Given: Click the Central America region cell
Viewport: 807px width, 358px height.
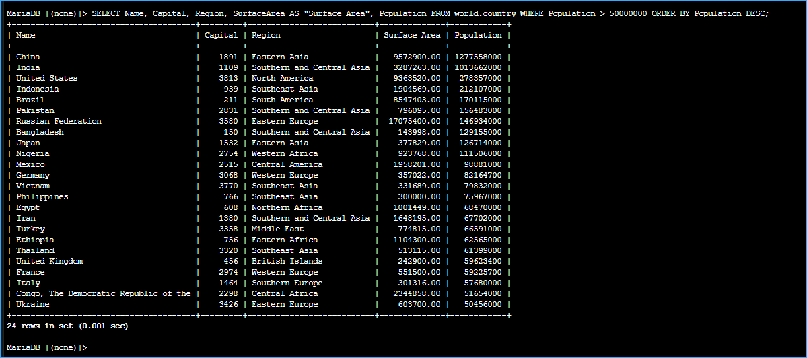Looking at the screenshot, I should click(287, 165).
